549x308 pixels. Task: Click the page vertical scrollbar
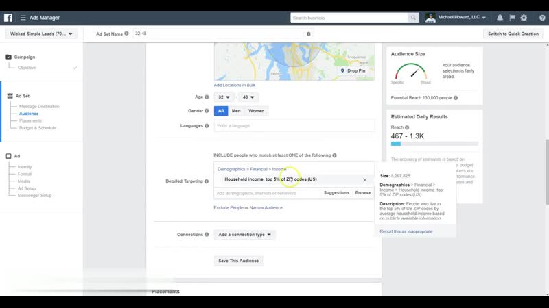pyautogui.click(x=547, y=172)
